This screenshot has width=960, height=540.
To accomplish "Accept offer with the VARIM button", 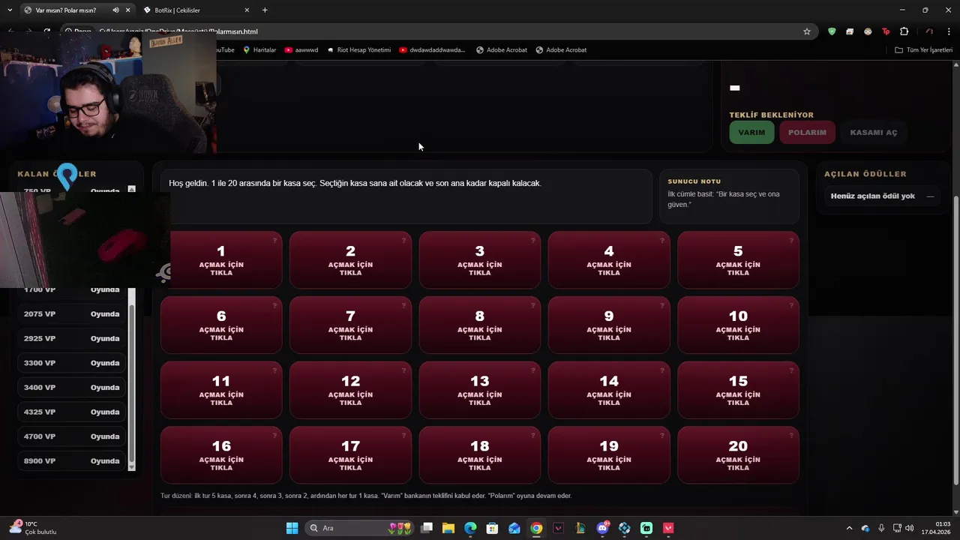I will pos(751,132).
